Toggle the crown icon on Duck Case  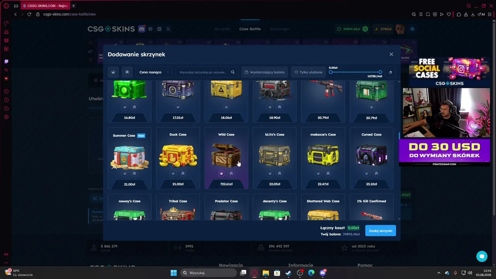pyautogui.click(x=173, y=173)
